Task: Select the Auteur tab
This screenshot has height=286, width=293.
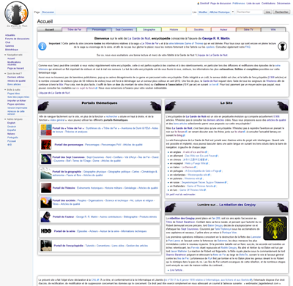Action: [x=223, y=29]
